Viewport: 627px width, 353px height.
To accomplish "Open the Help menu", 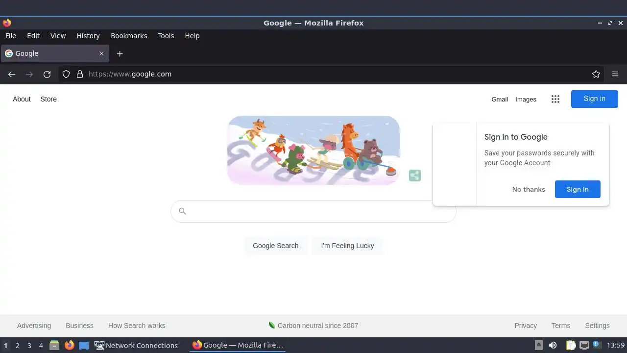I will [x=192, y=36].
